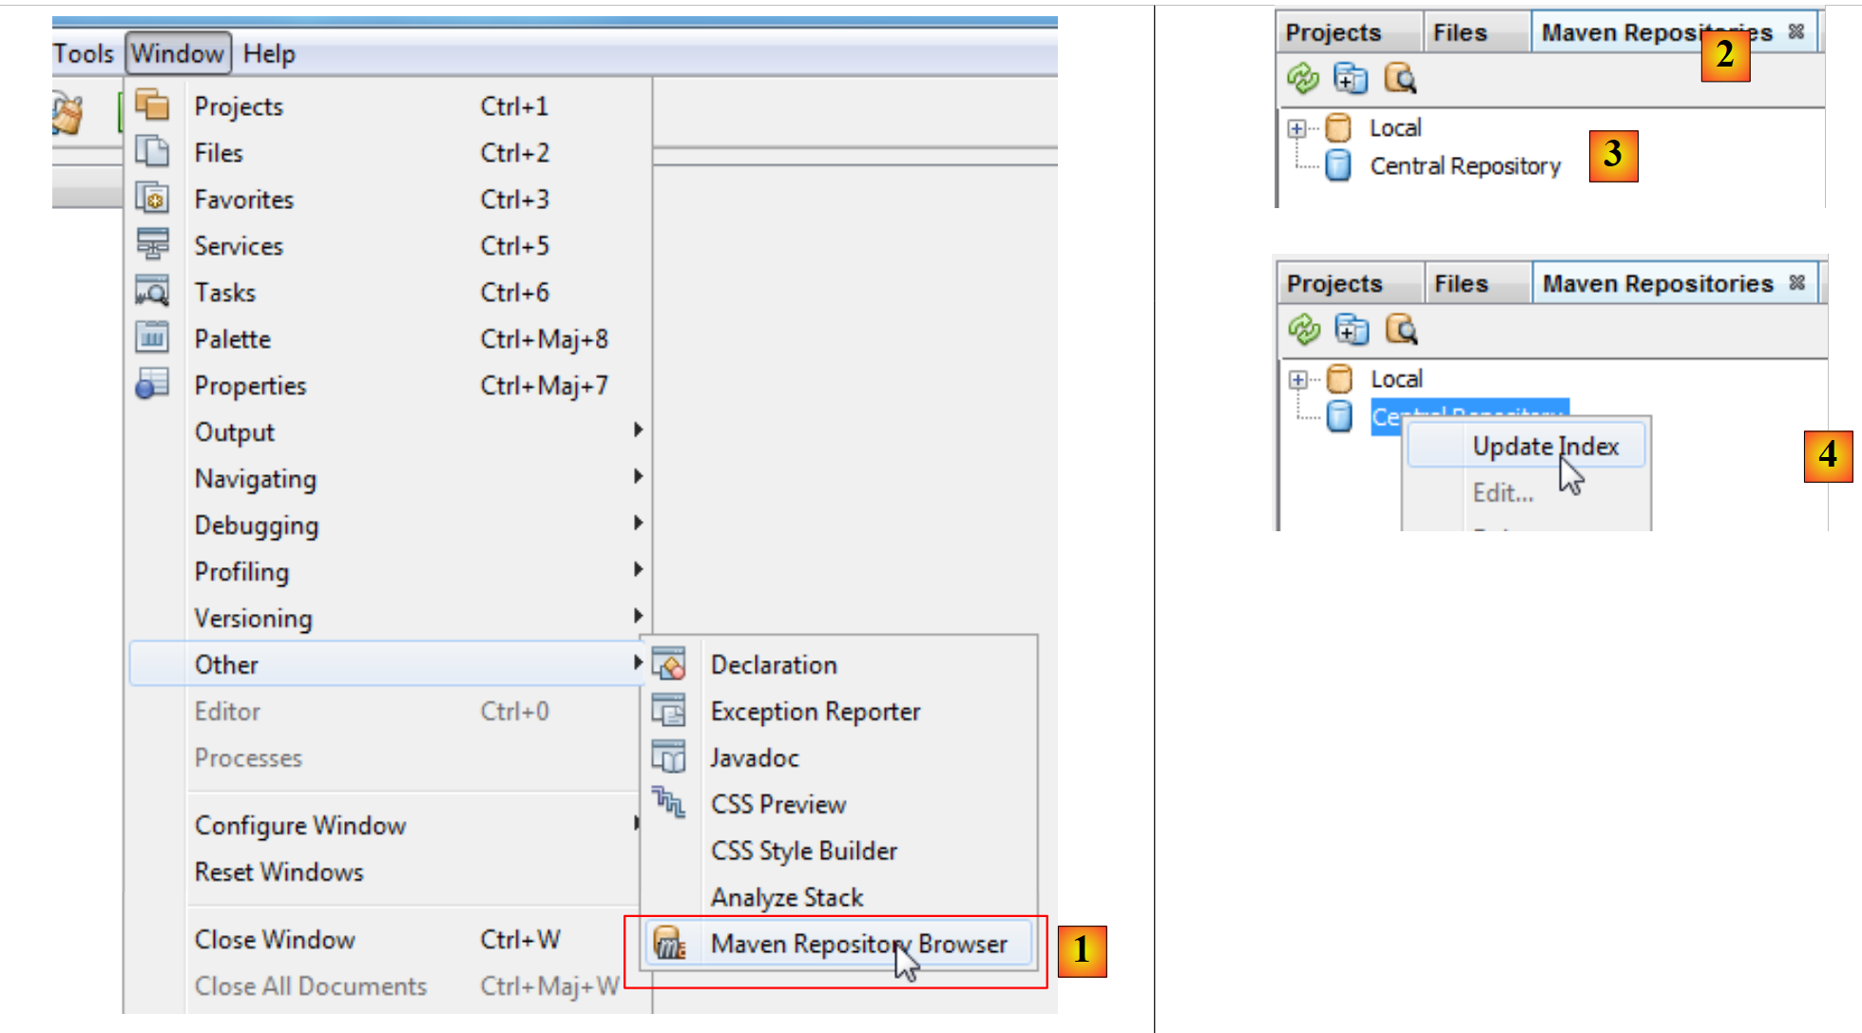Select Maven Repository Browser menu entry
This screenshot has width=1862, height=1033.
point(858,944)
